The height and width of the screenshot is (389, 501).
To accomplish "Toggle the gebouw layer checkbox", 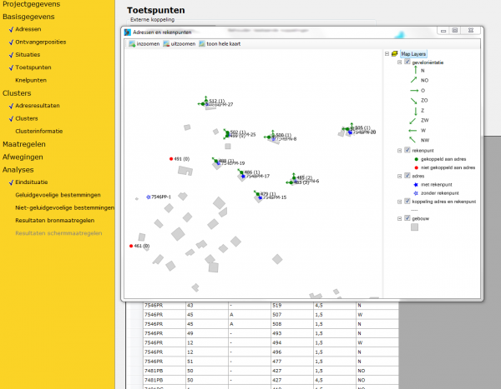I will (x=407, y=218).
